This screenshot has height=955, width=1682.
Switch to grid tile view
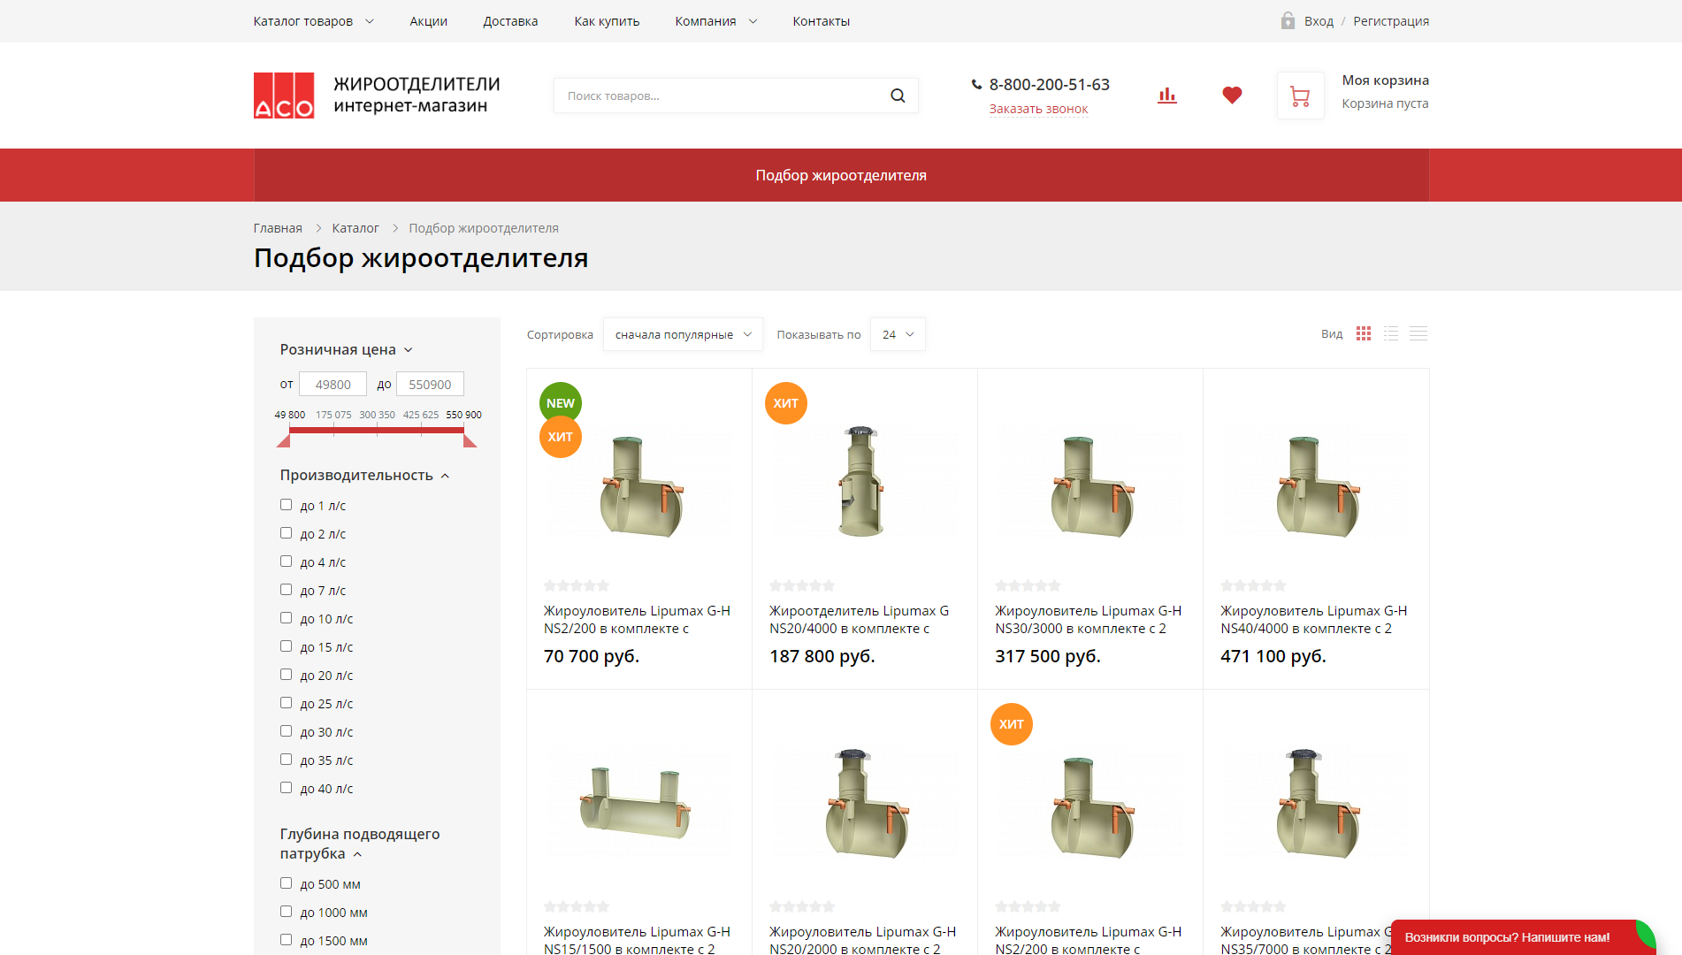tap(1364, 333)
